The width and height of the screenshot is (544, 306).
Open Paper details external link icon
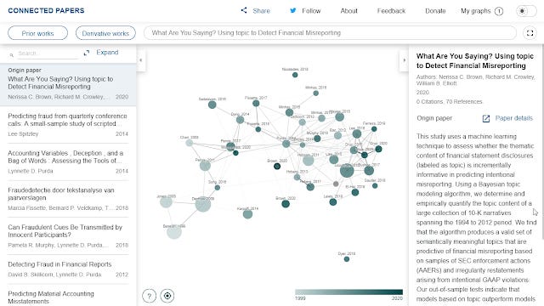[486, 119]
